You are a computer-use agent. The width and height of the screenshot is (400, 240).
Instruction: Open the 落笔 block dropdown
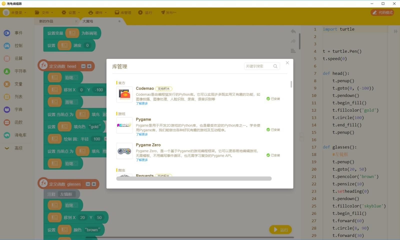(71, 102)
